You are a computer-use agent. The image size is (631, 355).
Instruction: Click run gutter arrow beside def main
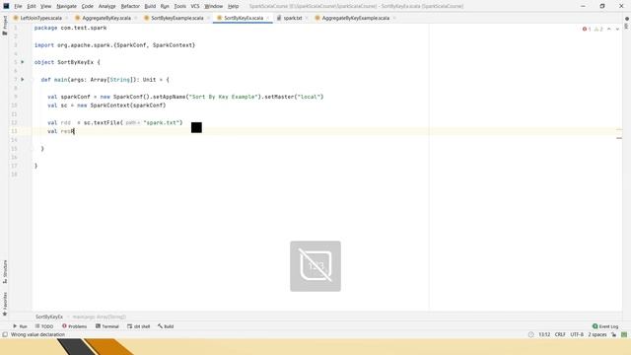coord(23,79)
